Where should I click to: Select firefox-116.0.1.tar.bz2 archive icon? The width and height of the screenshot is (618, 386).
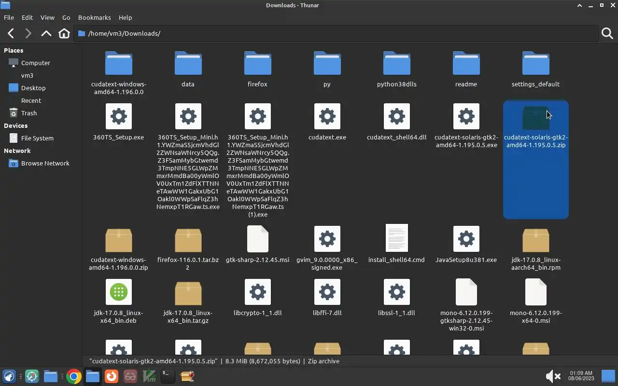coord(188,240)
